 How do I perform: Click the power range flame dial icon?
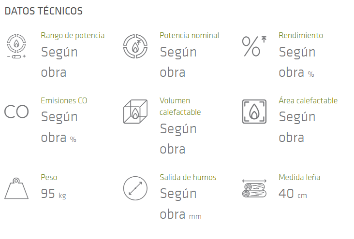coord(16,46)
